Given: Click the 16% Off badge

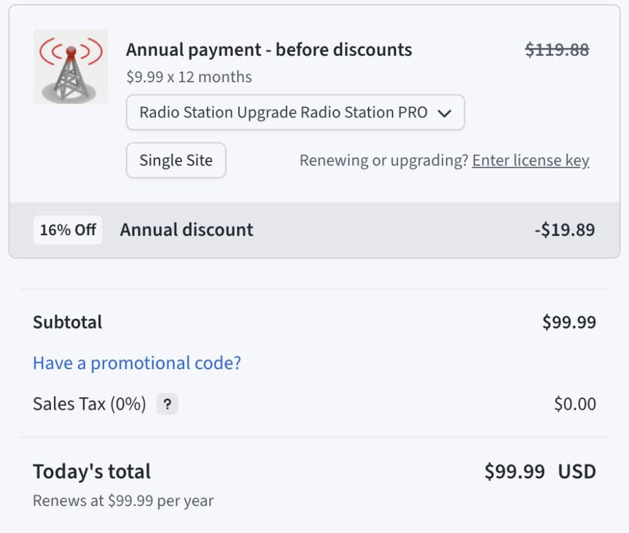Looking at the screenshot, I should tap(68, 230).
